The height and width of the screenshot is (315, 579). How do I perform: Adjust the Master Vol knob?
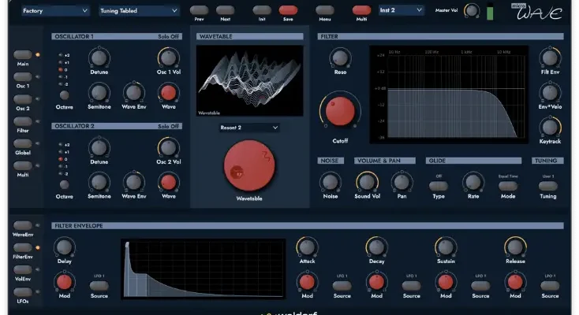click(472, 10)
